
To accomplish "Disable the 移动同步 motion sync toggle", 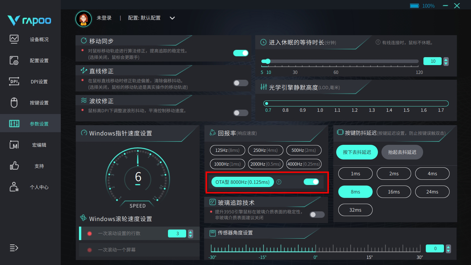I will point(241,53).
